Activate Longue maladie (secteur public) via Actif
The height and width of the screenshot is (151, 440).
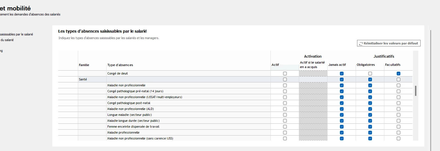tap(285, 115)
